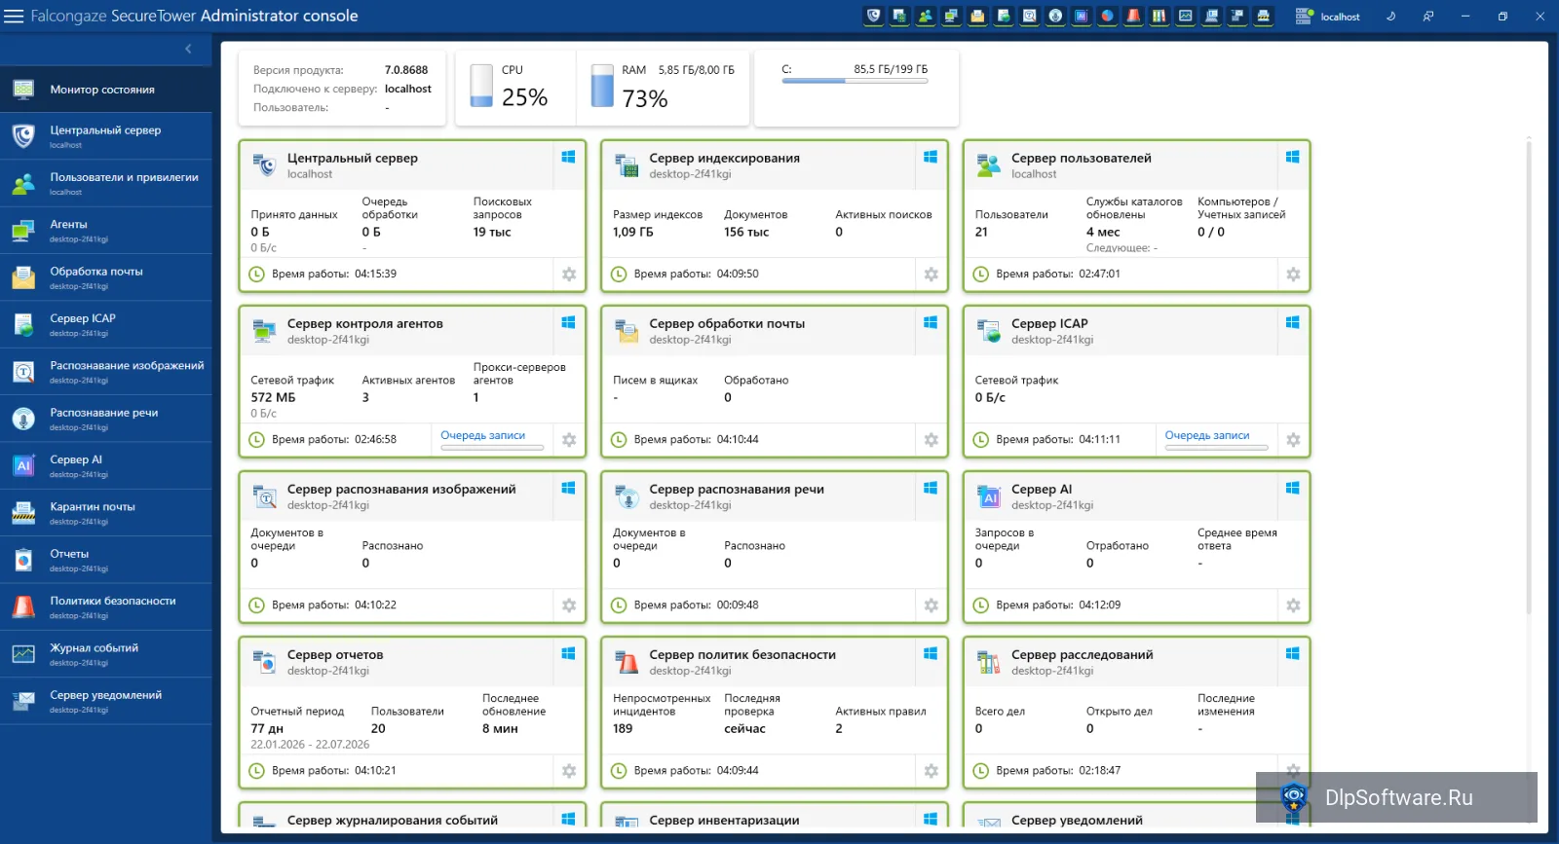The image size is (1559, 844).
Task: Open settings gear on Сервер отчетов card
Action: [569, 771]
